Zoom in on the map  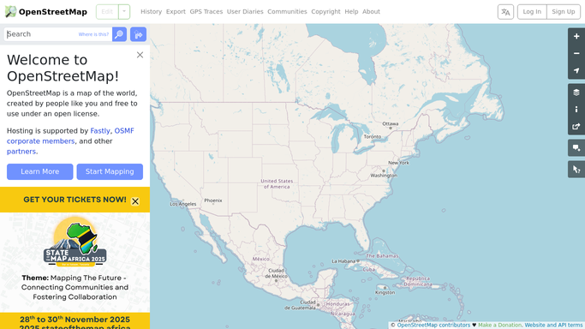(576, 37)
